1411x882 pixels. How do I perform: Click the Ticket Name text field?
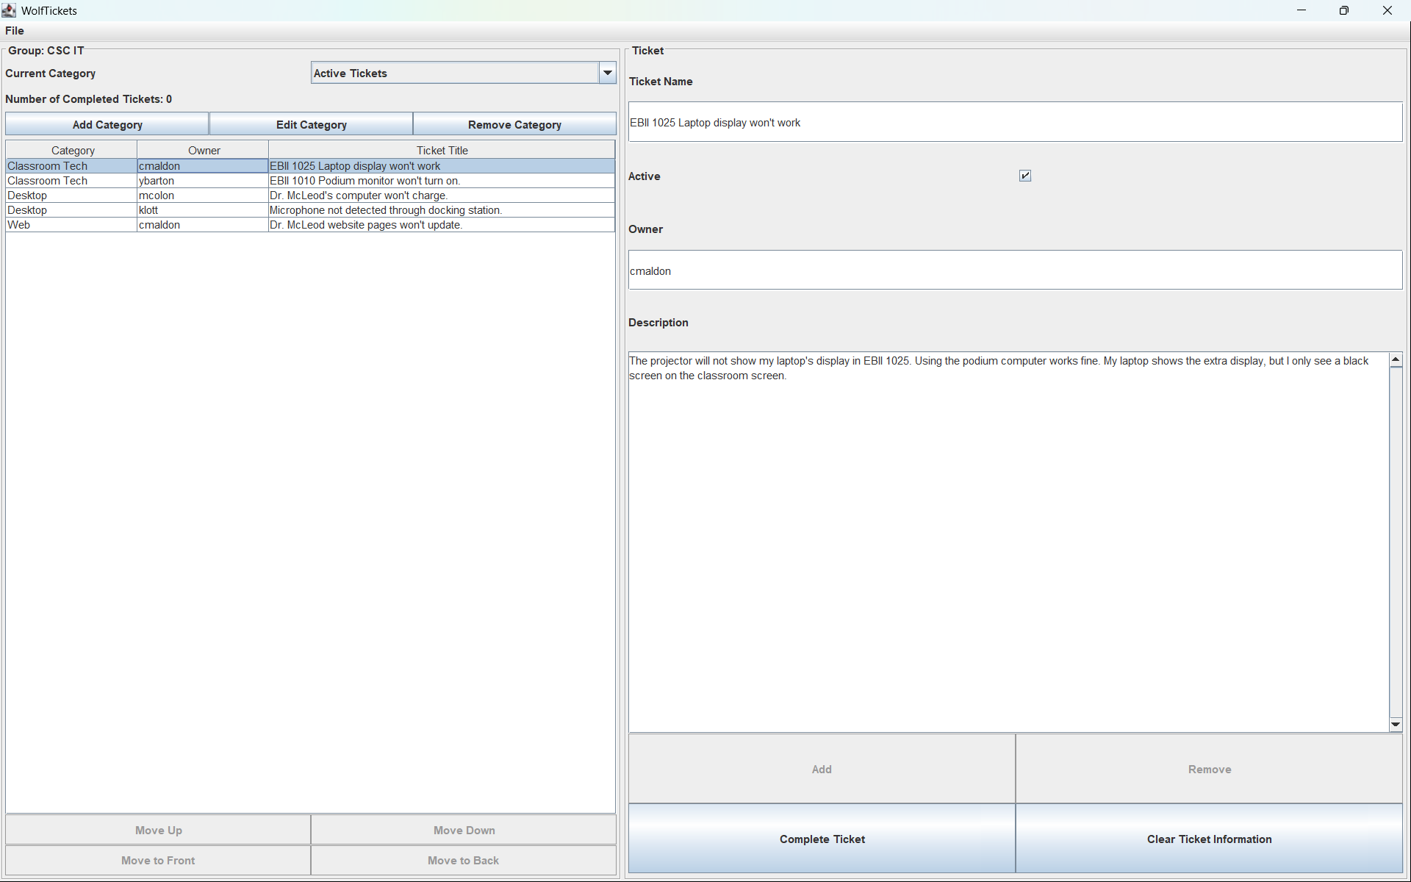pyautogui.click(x=1015, y=122)
